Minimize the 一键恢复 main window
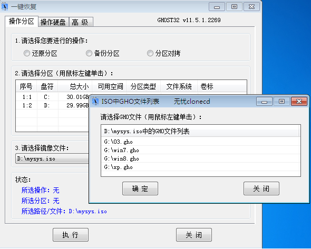Viewport: 311px width, 249px height. click(217, 7)
